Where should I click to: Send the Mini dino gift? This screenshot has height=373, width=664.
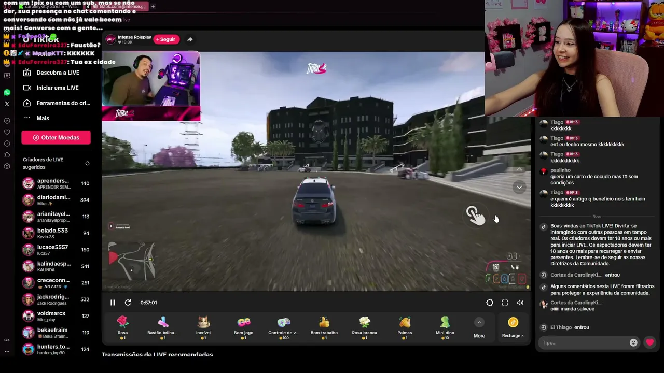tap(445, 328)
